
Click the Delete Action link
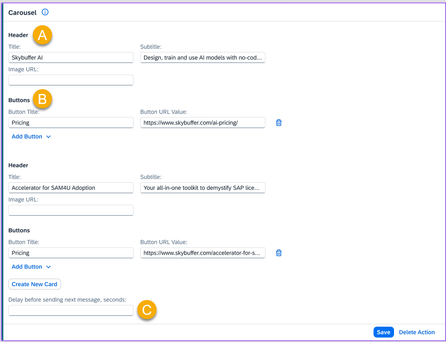tap(417, 332)
